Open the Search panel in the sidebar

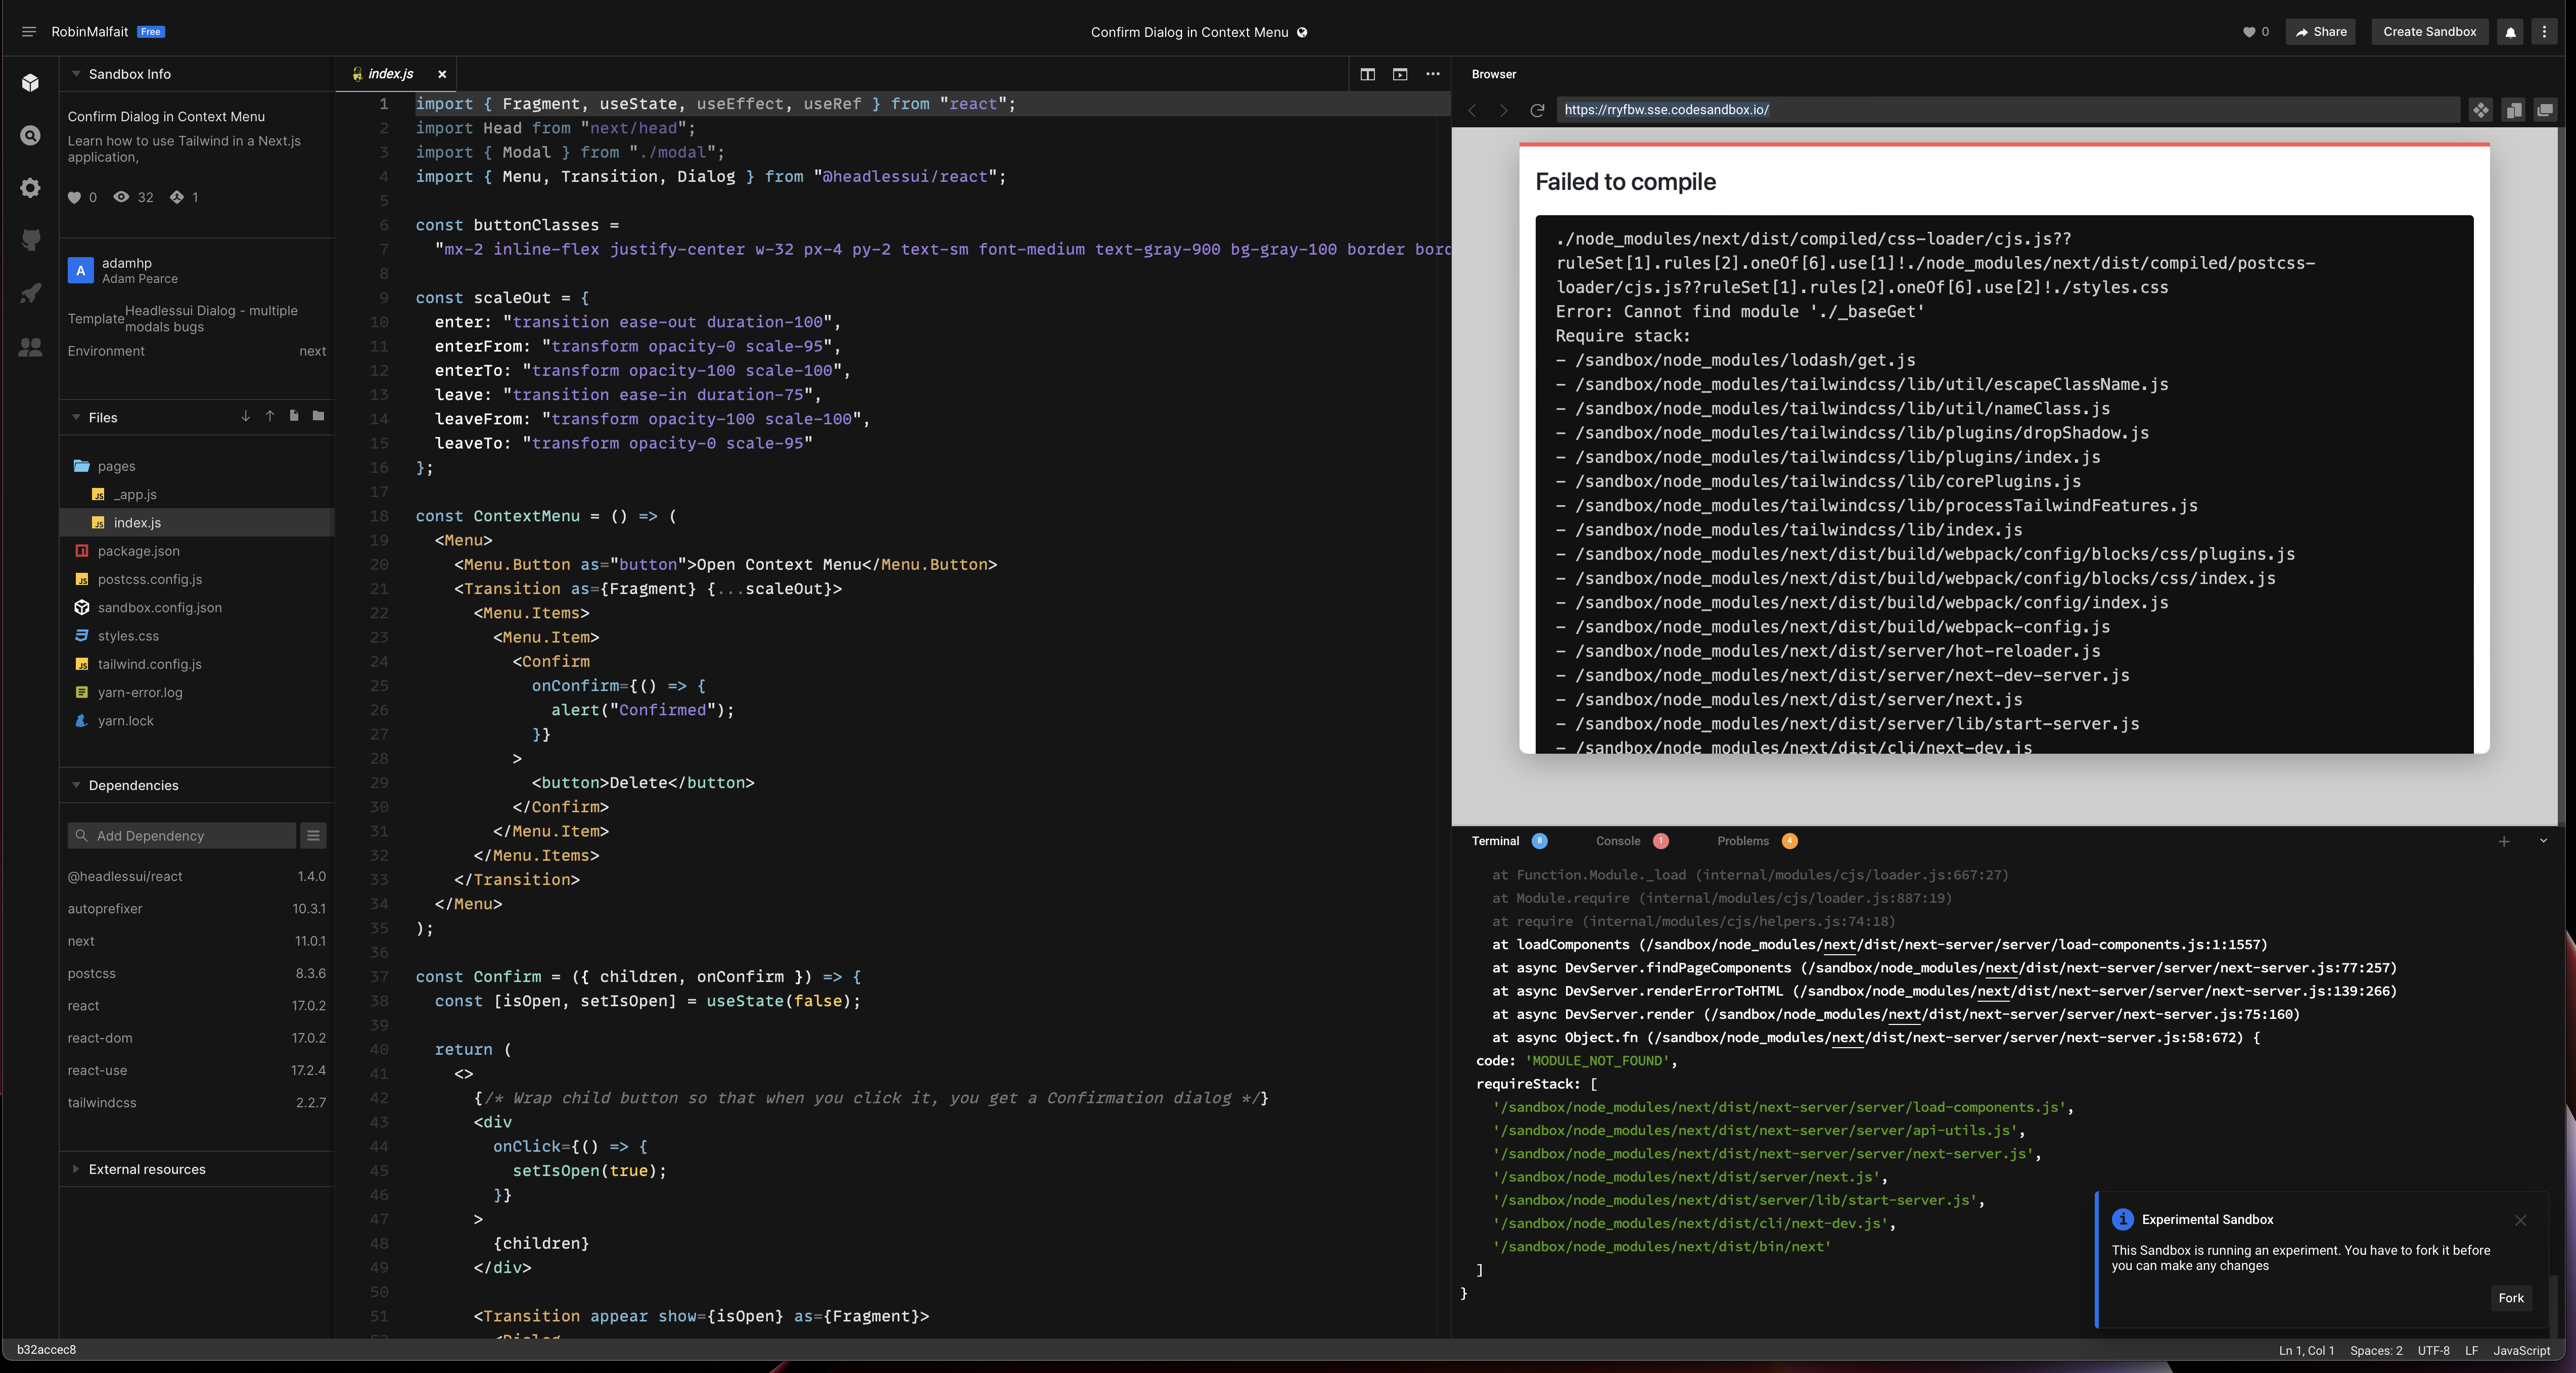pyautogui.click(x=31, y=136)
